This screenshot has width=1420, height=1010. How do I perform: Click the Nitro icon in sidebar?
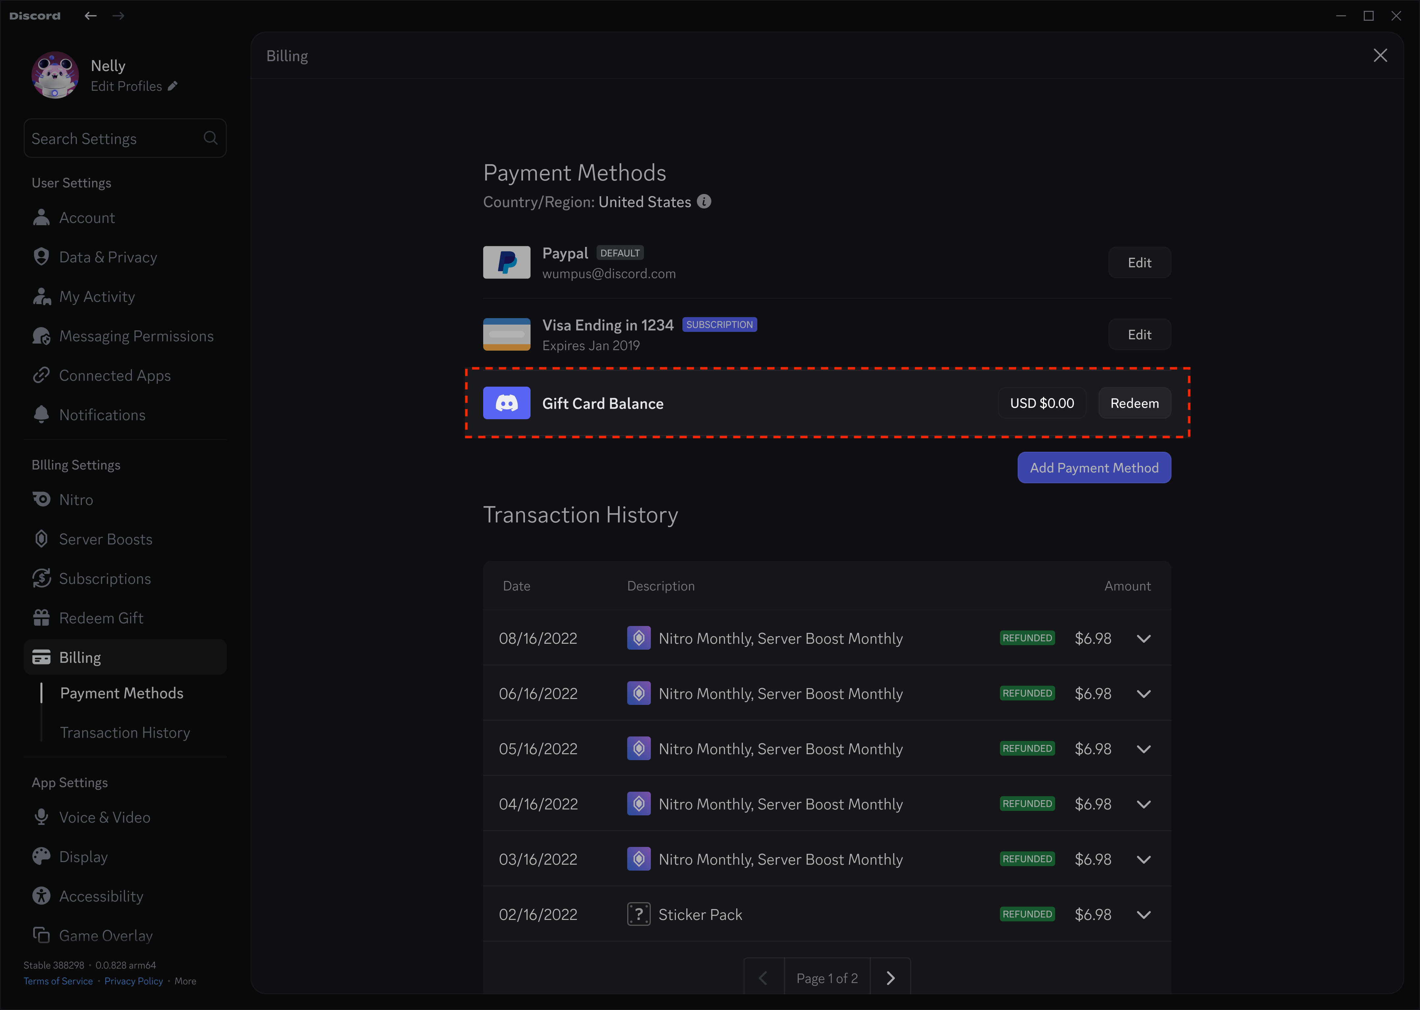(41, 499)
